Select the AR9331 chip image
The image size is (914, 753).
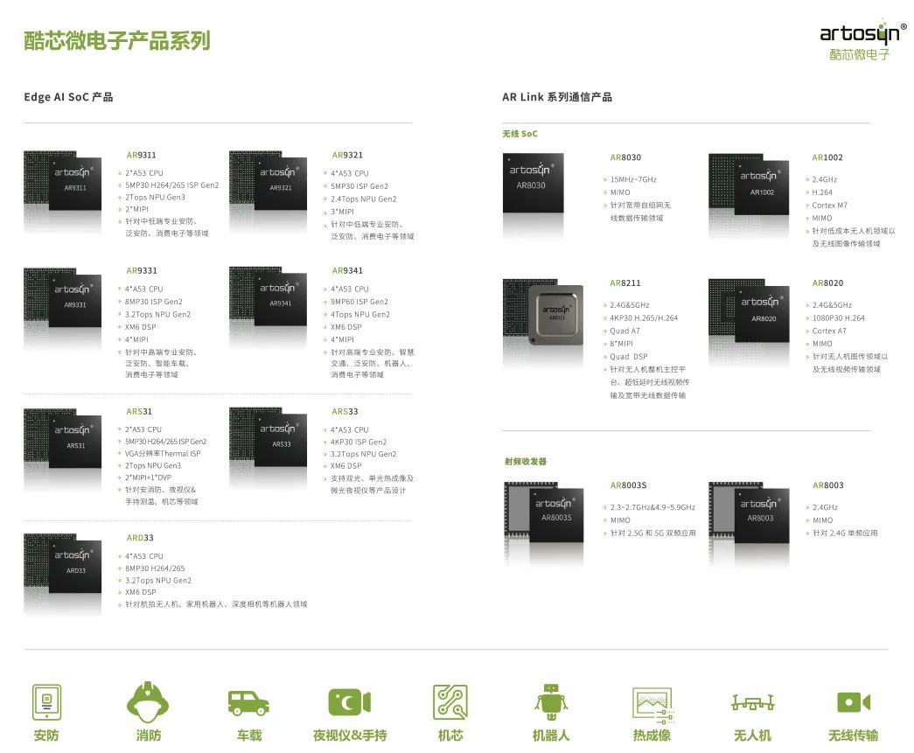pyautogui.click(x=62, y=298)
